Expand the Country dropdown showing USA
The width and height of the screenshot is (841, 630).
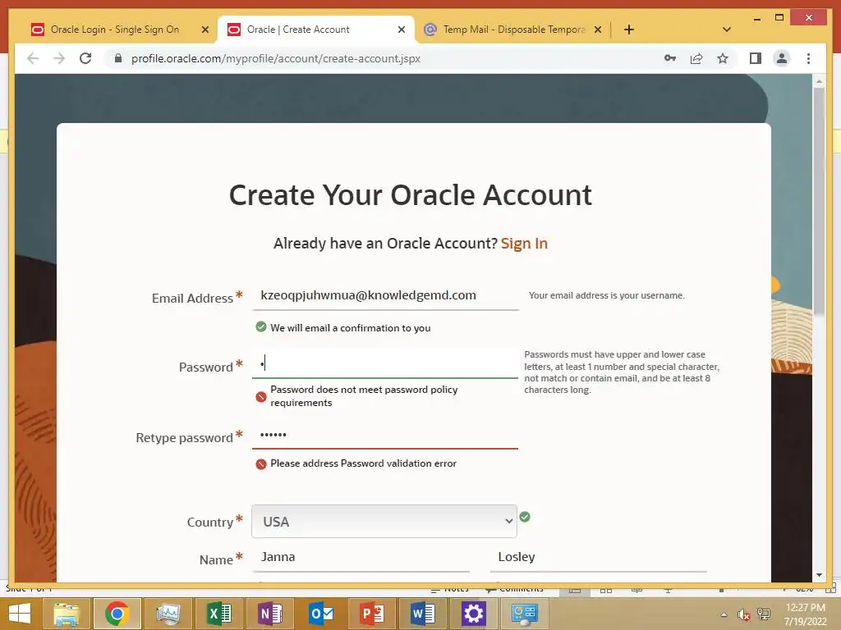pyautogui.click(x=384, y=521)
